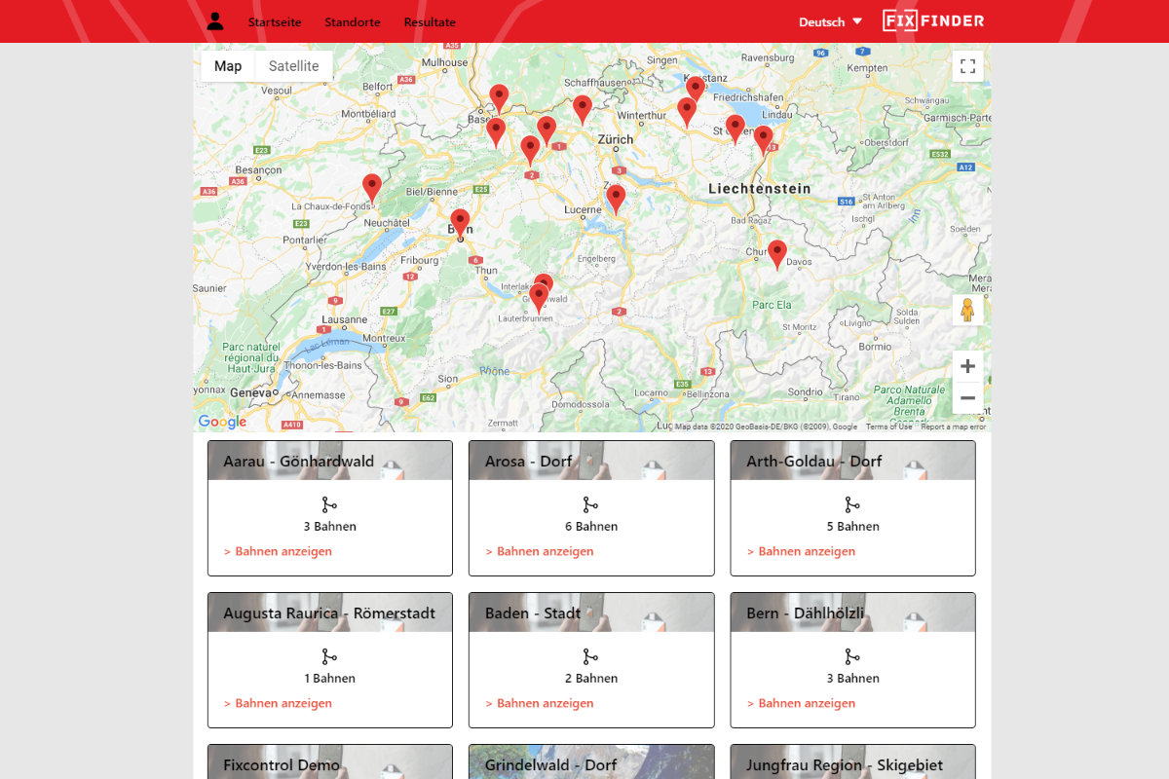Select the Street View pegman

[967, 311]
